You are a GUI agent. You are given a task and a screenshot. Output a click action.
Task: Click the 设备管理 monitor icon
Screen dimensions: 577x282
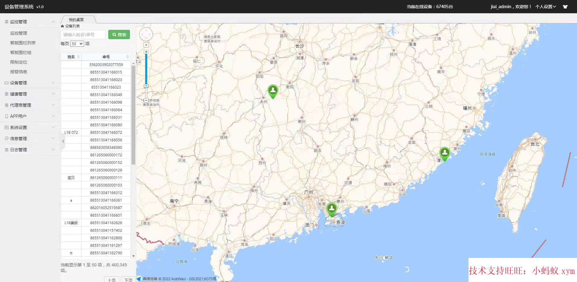coord(7,83)
